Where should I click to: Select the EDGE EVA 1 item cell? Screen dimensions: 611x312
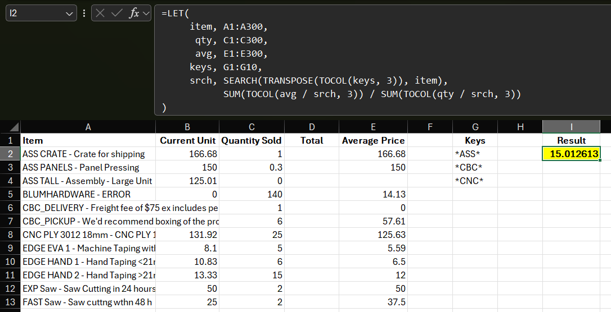[x=88, y=248]
